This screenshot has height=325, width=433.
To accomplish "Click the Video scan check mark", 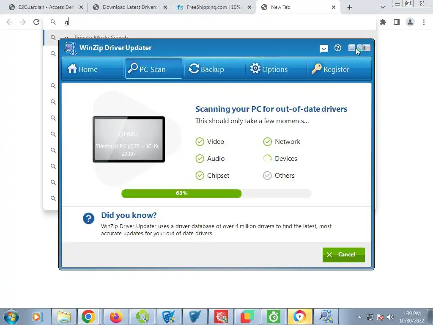I will pyautogui.click(x=200, y=142).
